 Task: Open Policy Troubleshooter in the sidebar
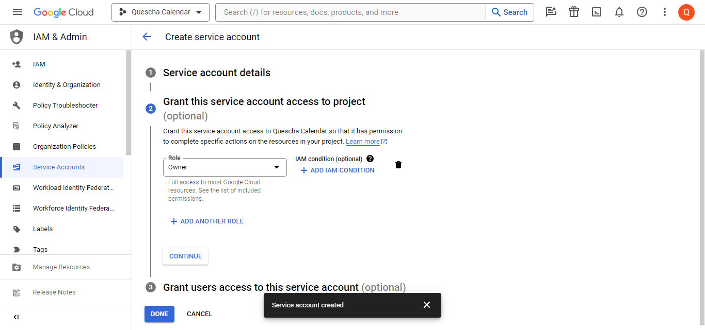[x=65, y=106]
